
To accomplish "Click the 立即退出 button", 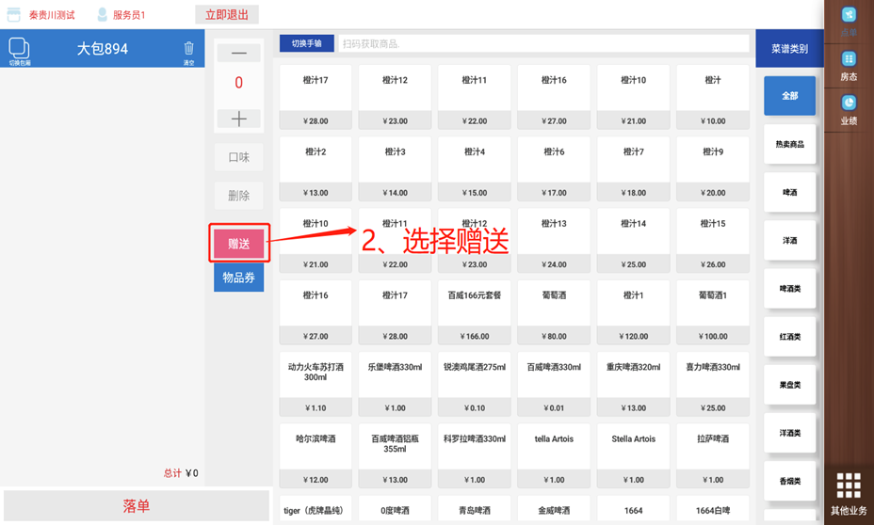I will (226, 15).
